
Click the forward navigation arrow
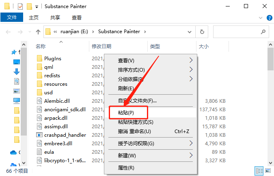tap(20, 32)
